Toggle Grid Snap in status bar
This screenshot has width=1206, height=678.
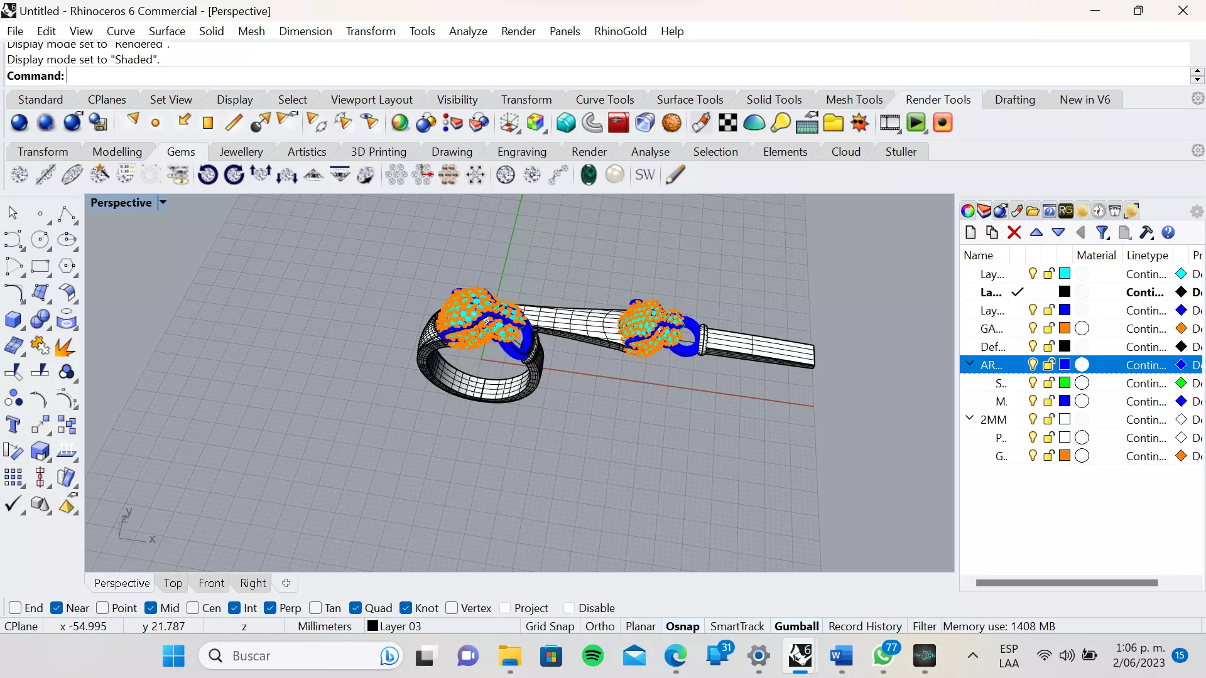(550, 626)
